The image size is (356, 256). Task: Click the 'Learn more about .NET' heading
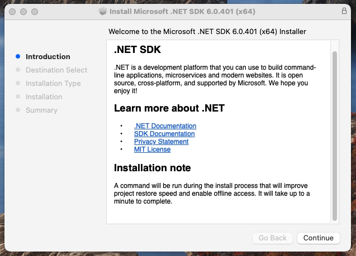coord(169,108)
